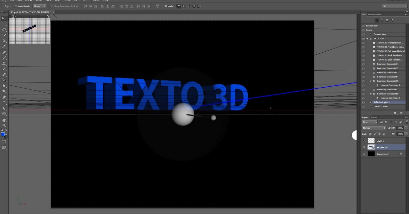Choose the Scale 3D object mode
This screenshot has height=214, width=409.
point(199,6)
